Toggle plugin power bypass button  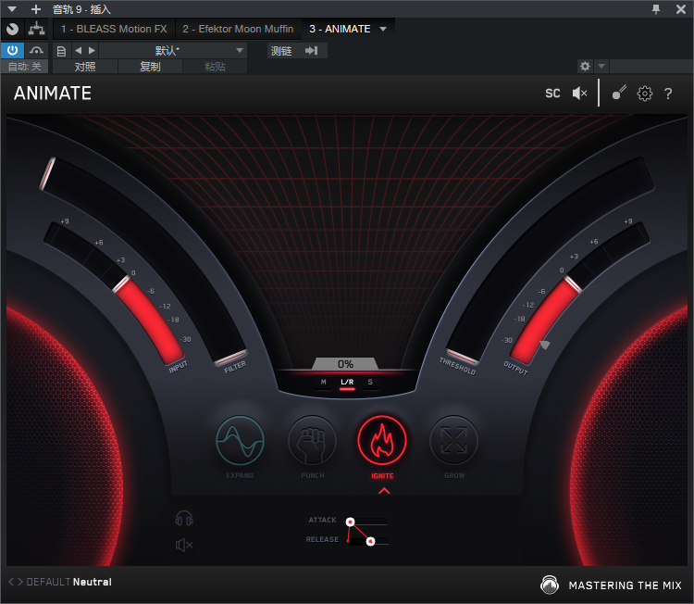(x=12, y=51)
